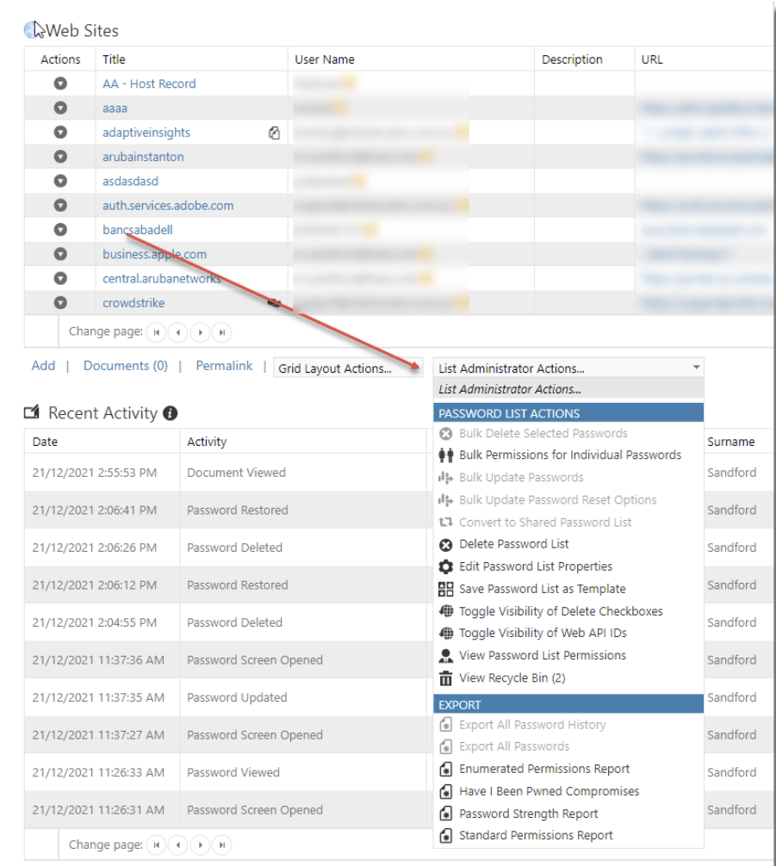Image resolution: width=776 pixels, height=866 pixels.
Task: Click the Save Password List as Template icon
Action: point(447,589)
